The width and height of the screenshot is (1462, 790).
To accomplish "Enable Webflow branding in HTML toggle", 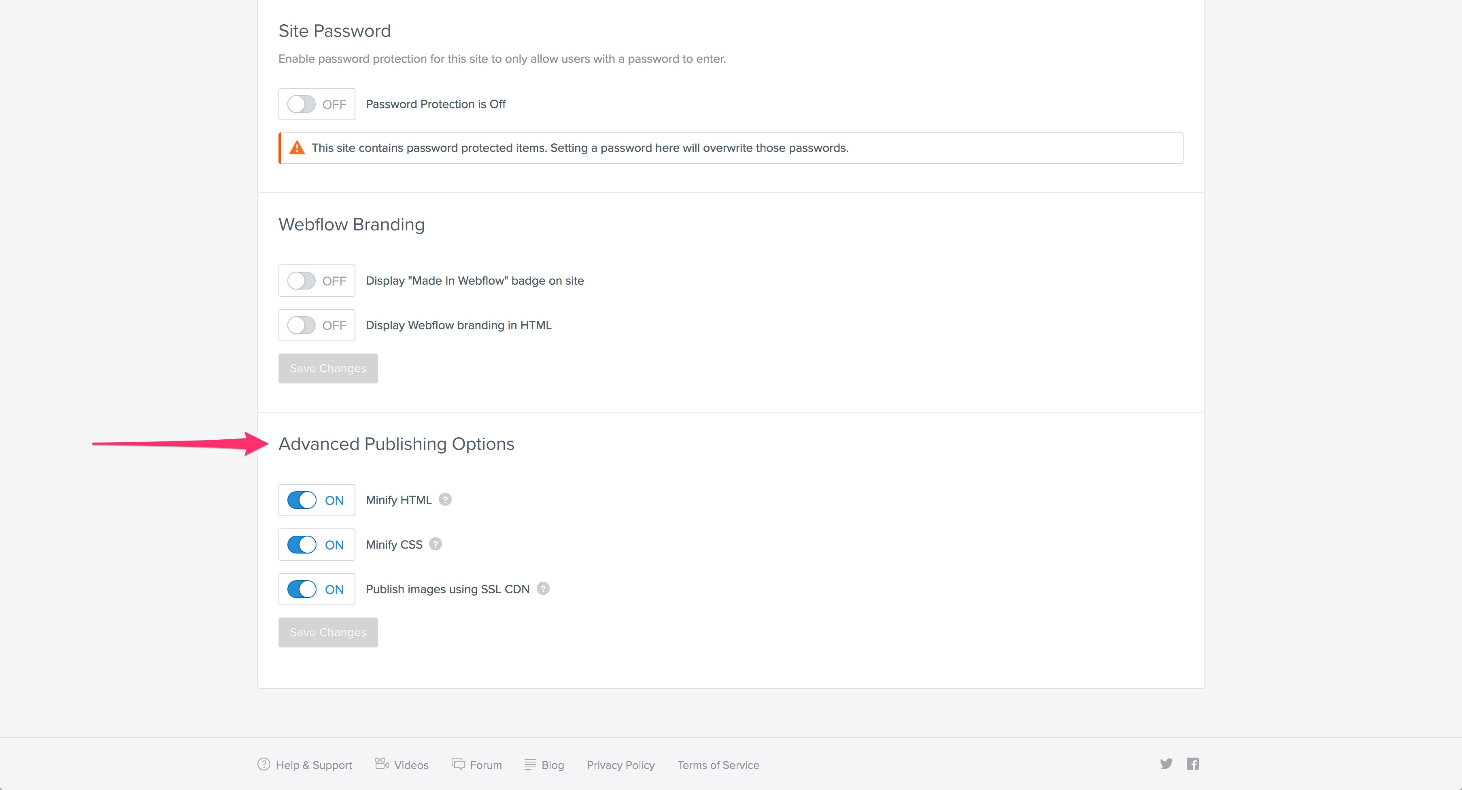I will 302,326.
